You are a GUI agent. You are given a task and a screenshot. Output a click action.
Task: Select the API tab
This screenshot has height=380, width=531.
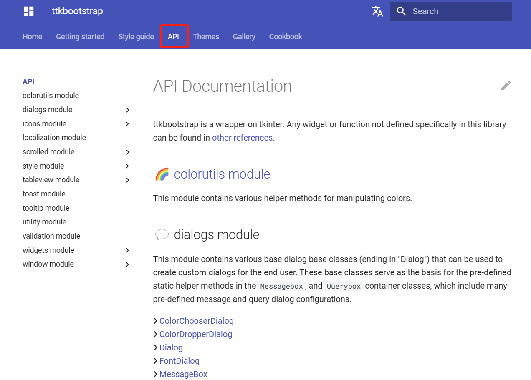tap(174, 37)
